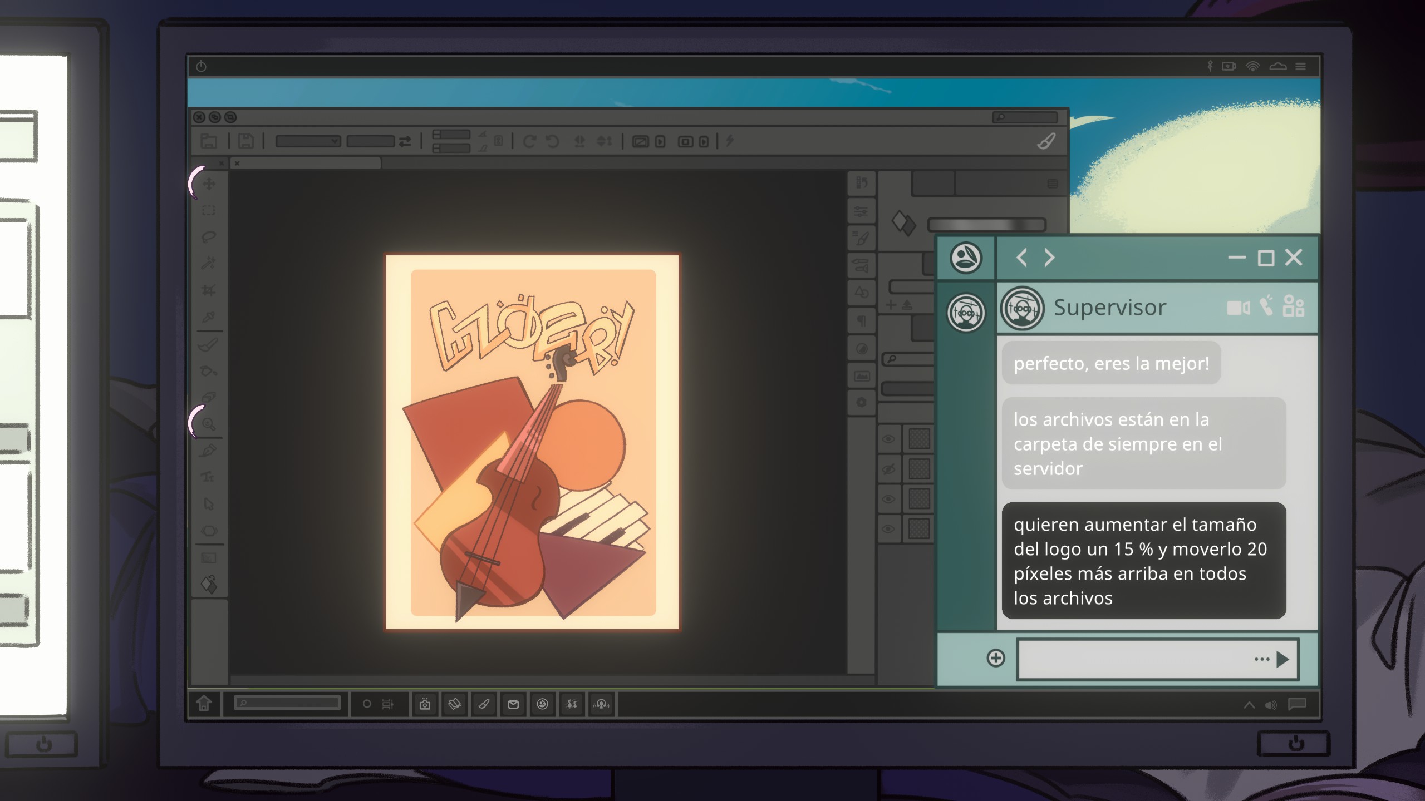This screenshot has width=1425, height=801.
Task: Open the mail app in taskbar
Action: click(x=513, y=704)
